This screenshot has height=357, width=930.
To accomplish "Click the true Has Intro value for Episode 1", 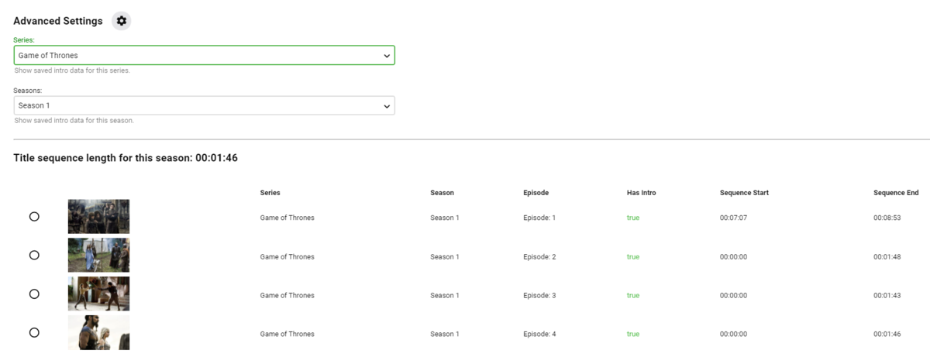I will pyautogui.click(x=633, y=218).
